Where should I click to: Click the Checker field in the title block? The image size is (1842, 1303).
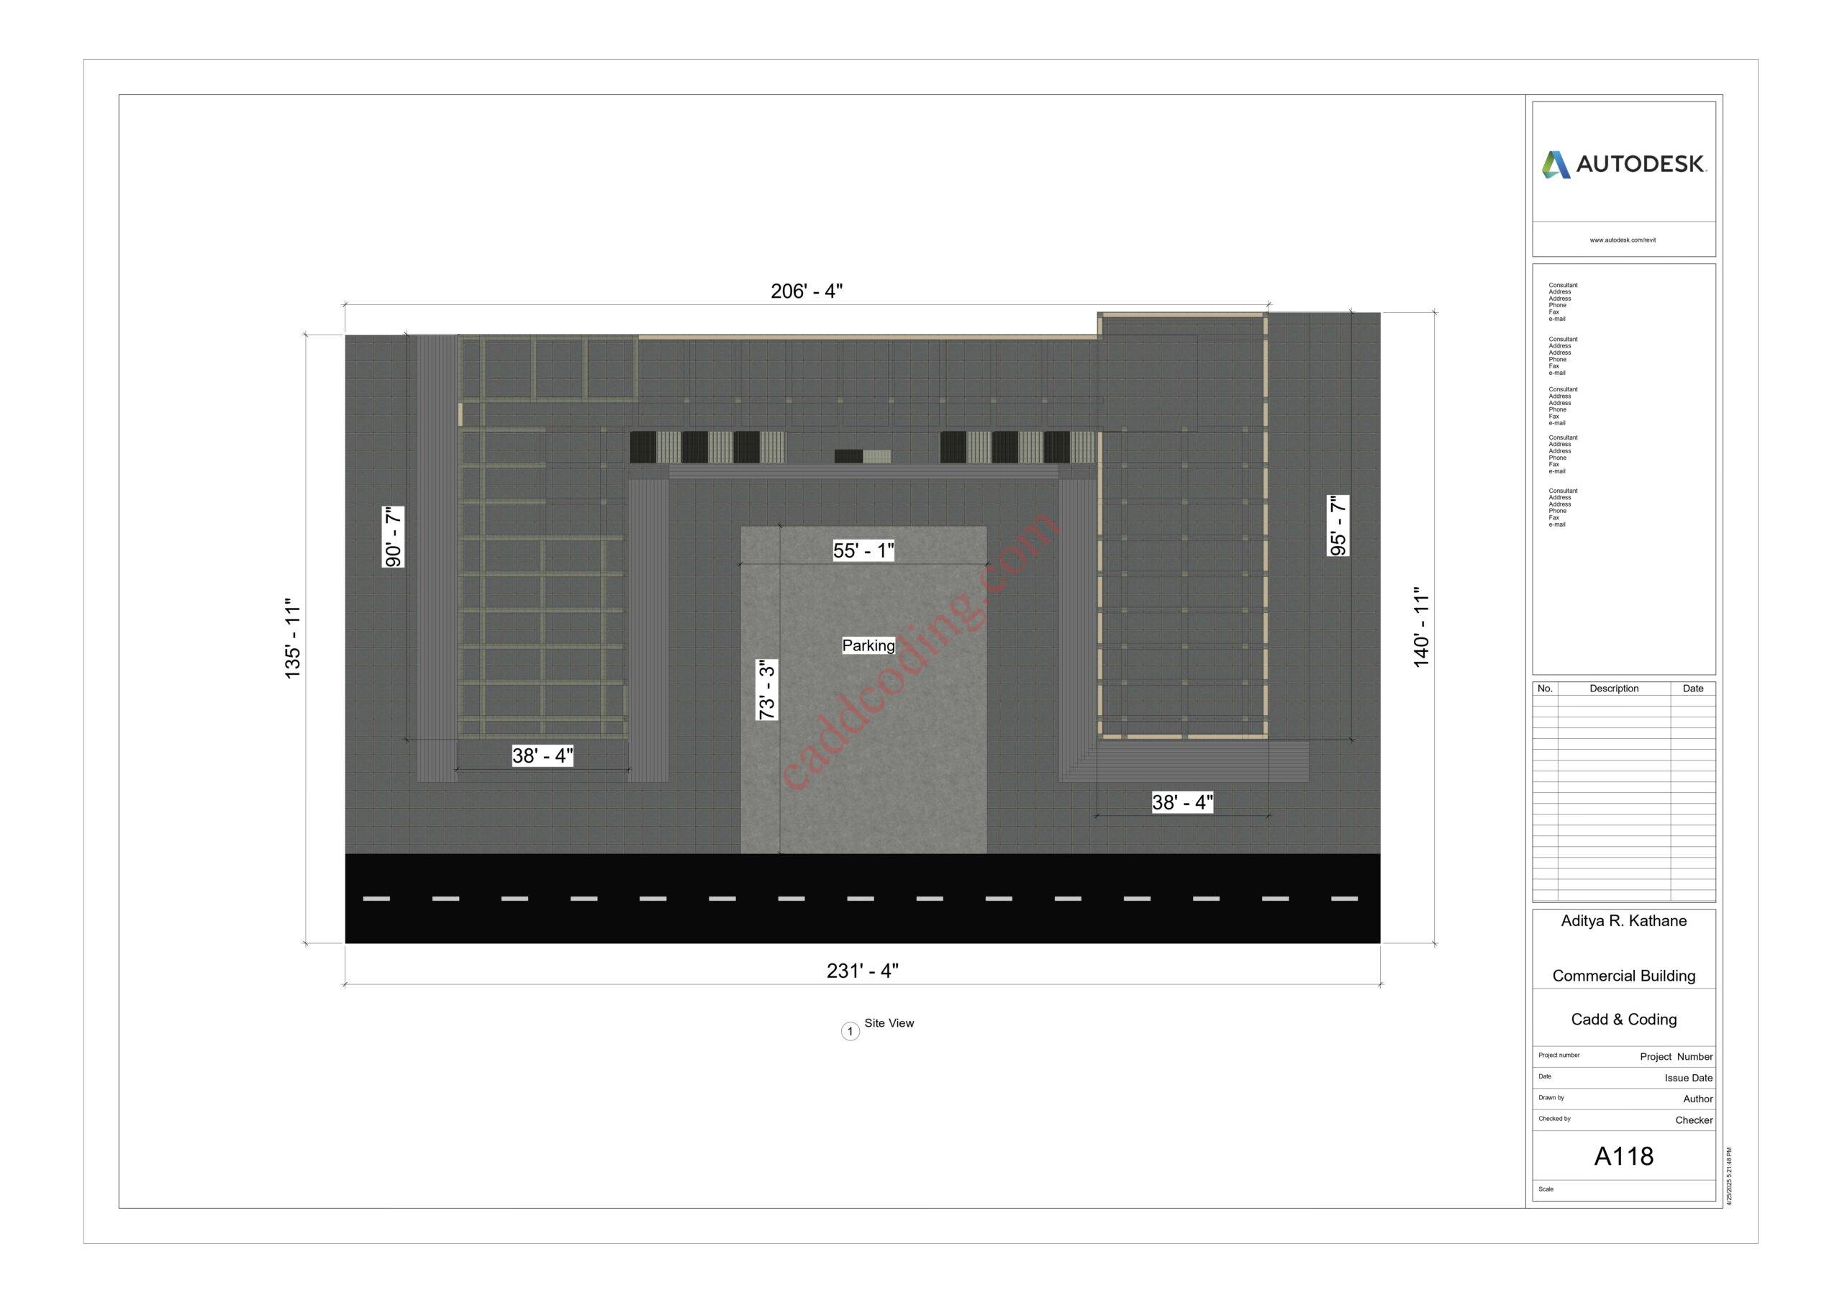1693,1120
